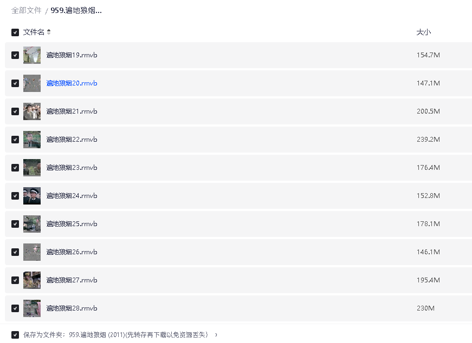Sort files using the 文件名 sort arrows
The image size is (472, 343).
49,32
